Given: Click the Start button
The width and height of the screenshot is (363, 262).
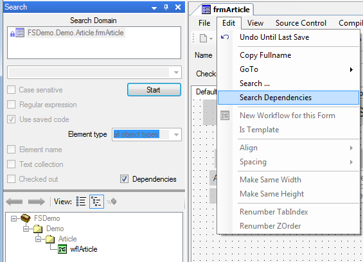Looking at the screenshot, I should click(154, 89).
